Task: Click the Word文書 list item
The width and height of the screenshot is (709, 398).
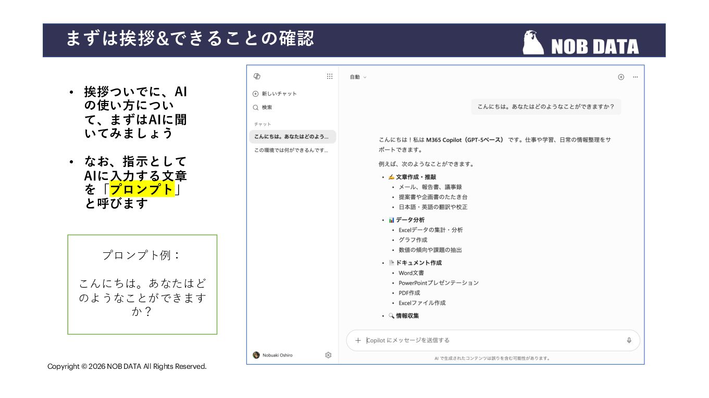Action: (411, 273)
